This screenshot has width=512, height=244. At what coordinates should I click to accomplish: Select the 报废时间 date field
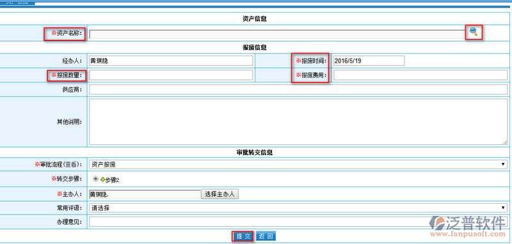pyautogui.click(x=369, y=61)
